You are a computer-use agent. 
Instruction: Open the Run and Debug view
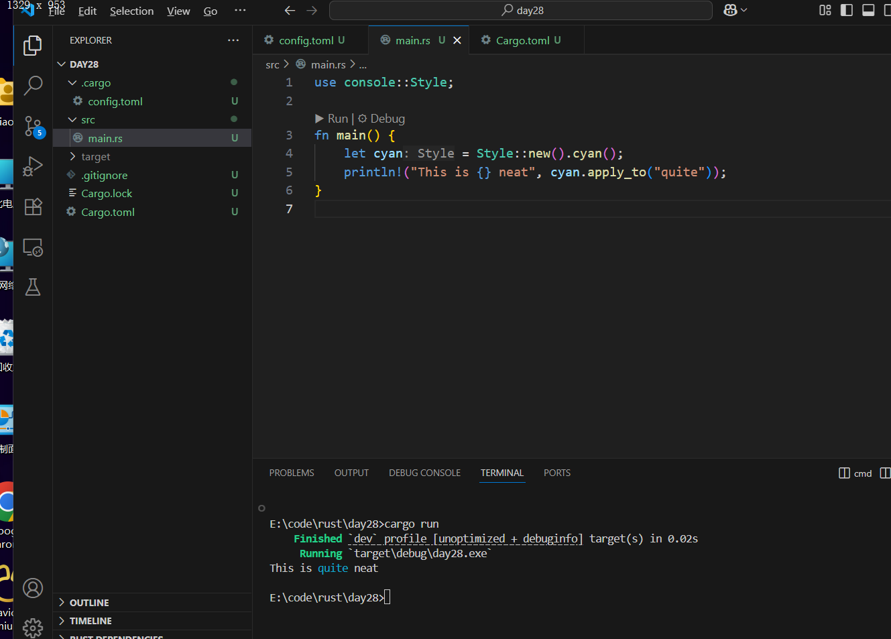pos(33,166)
